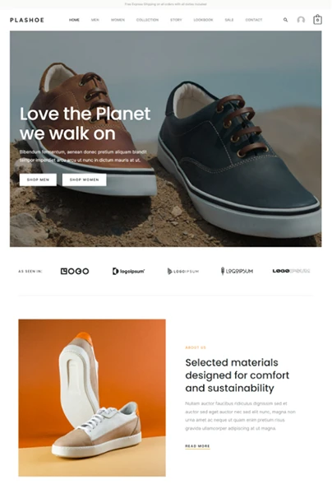Viewport: 332px width, 494px height.
Task: Click the logoipsum brand logo with D-shaped mark
Action: (128, 271)
